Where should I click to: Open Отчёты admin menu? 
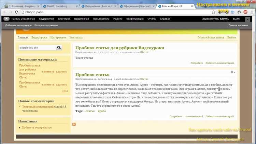coord(152,19)
